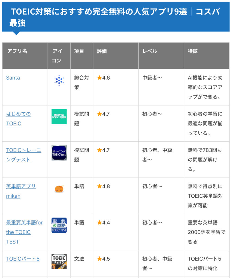231x278 pixels.
Task: Open the Santa app link
Action: (13, 78)
